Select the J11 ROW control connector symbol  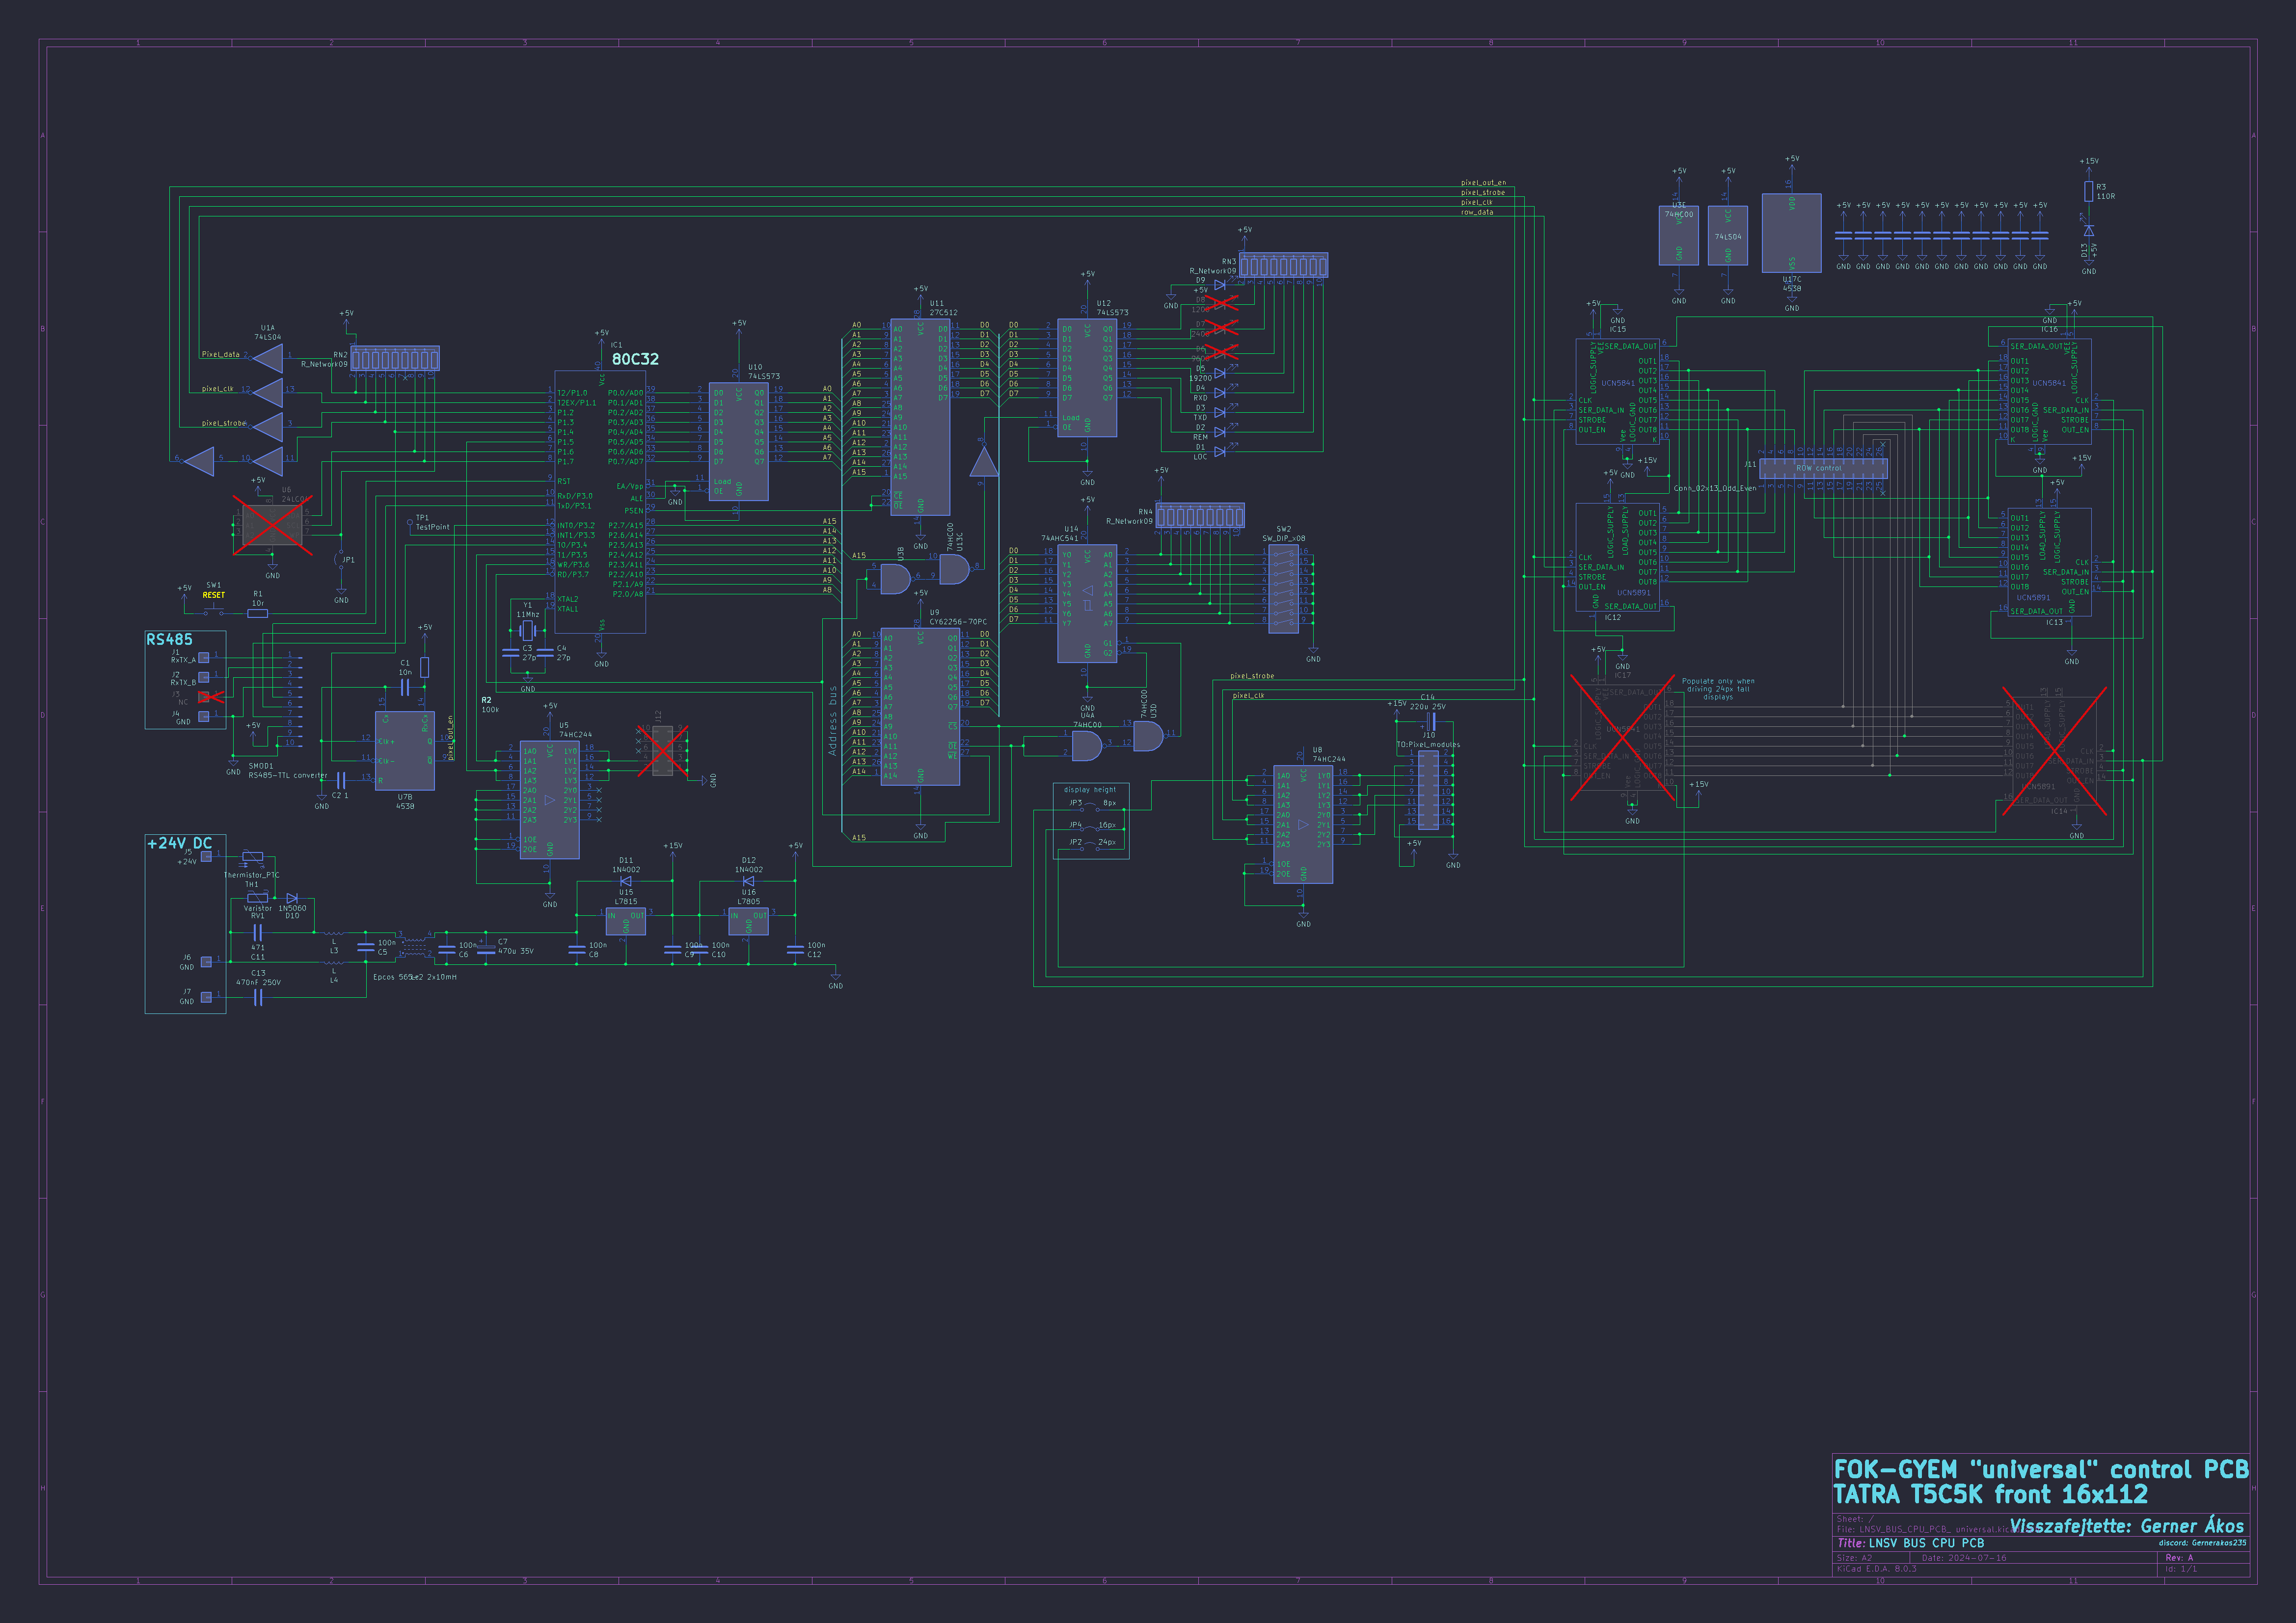[x=1824, y=468]
